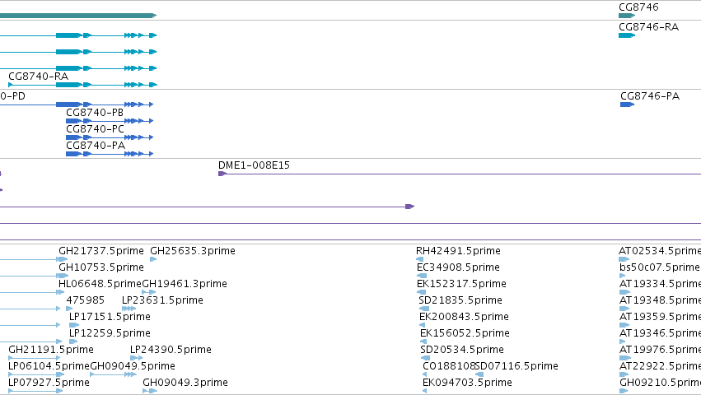
Task: Click the GH21737.5prime EST label
Action: pos(101,251)
